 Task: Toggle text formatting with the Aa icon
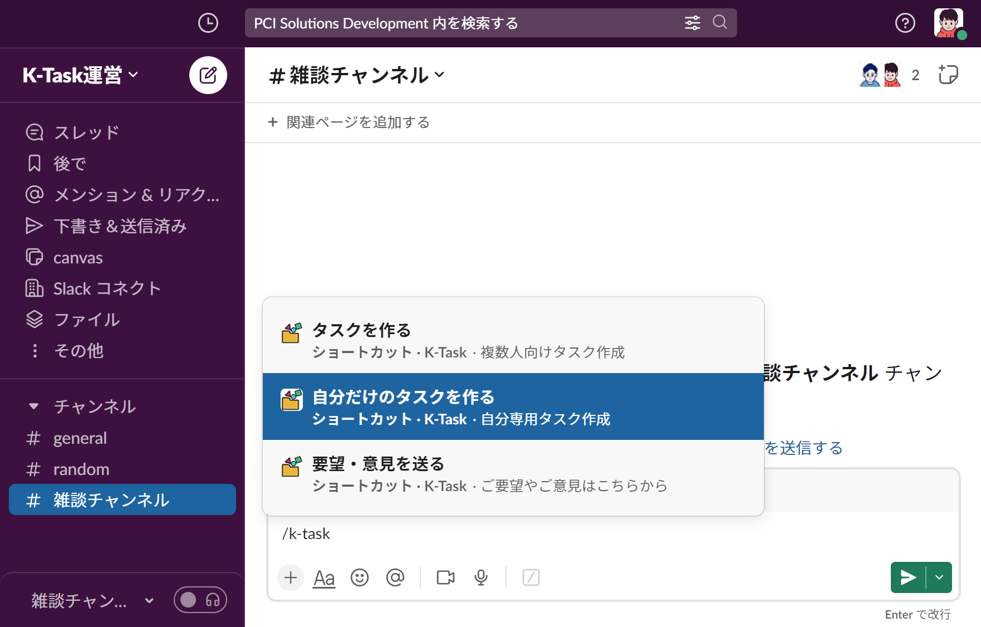(x=323, y=577)
